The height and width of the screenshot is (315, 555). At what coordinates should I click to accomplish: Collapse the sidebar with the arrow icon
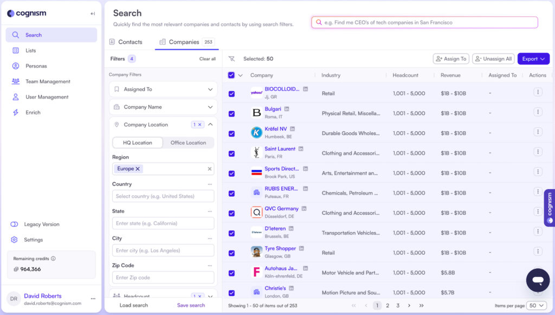93,14
